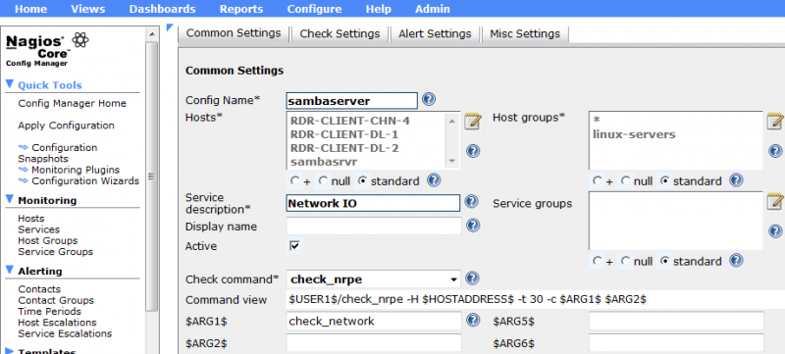Image resolution: width=785 pixels, height=354 pixels.
Task: Click the Display name input field
Action: click(x=374, y=226)
